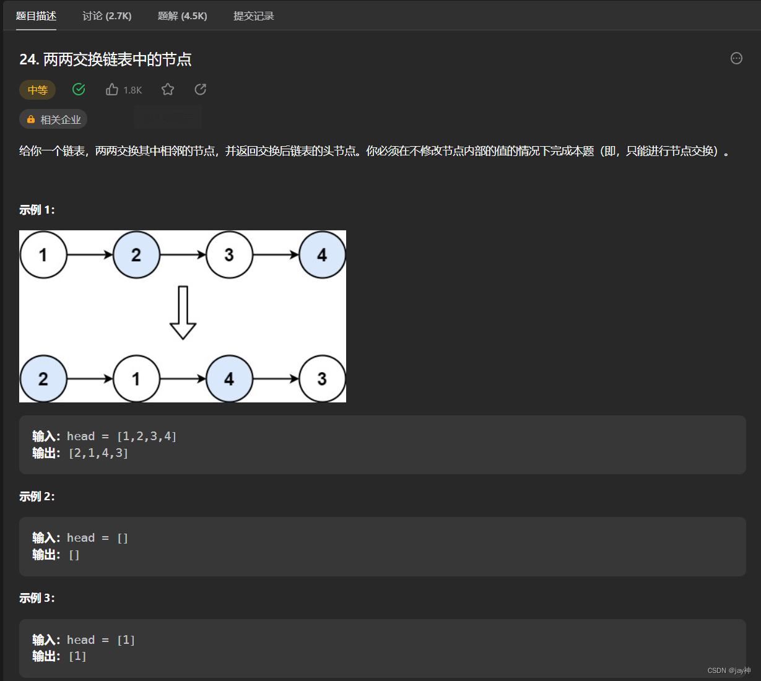Click the star to favorite this problem
761x681 pixels.
(x=167, y=89)
